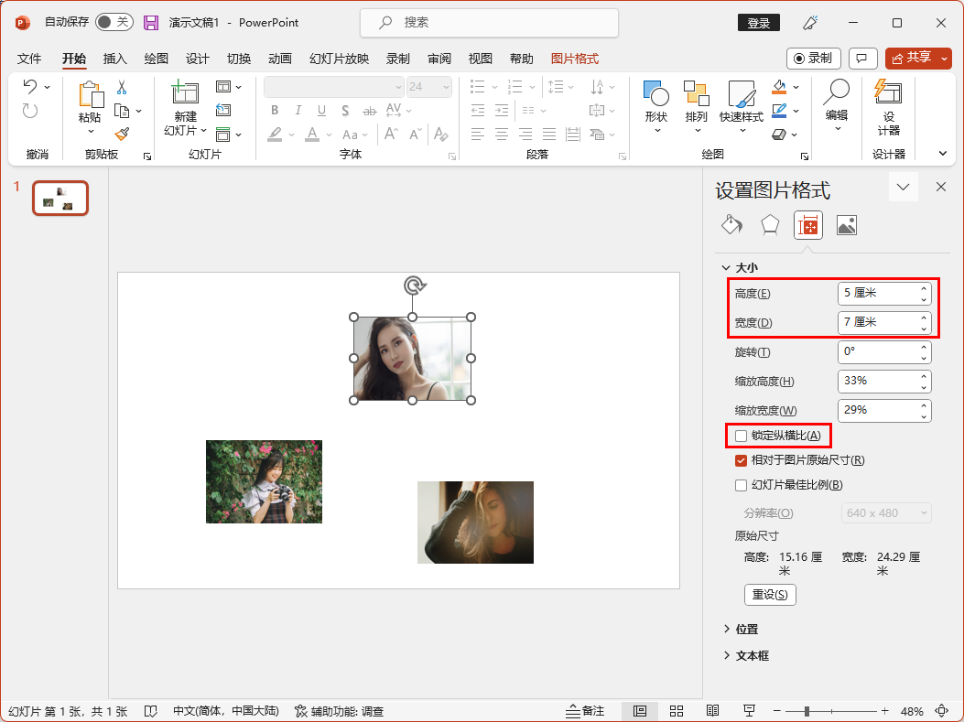The width and height of the screenshot is (964, 722).
Task: Click the Cut scissors icon
Action: (122, 88)
